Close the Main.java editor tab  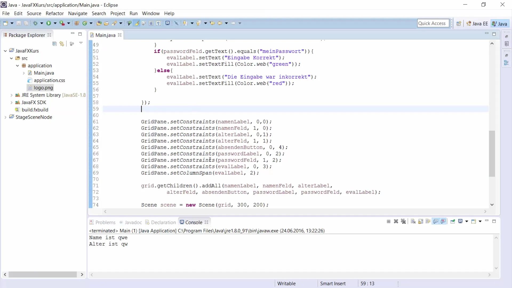[120, 35]
